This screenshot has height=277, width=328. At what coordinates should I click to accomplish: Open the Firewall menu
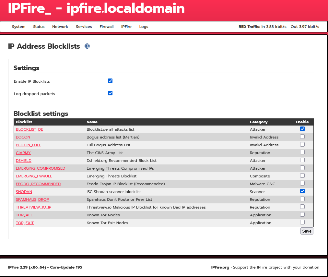point(107,27)
